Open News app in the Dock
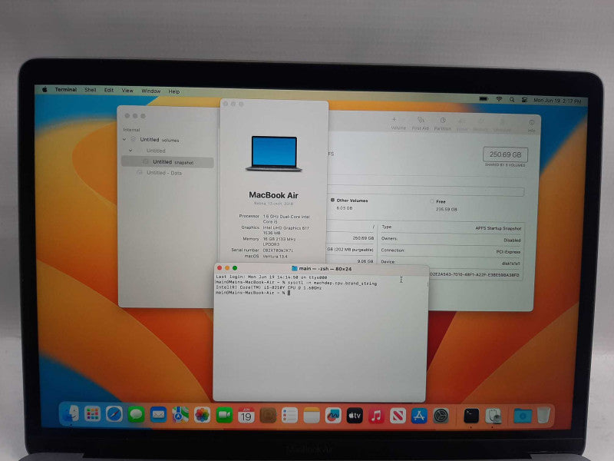 (398, 416)
